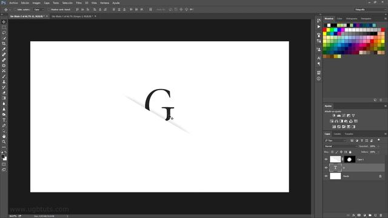This screenshot has width=388, height=218.
Task: Switch to the Canales tab
Action: [x=337, y=134]
